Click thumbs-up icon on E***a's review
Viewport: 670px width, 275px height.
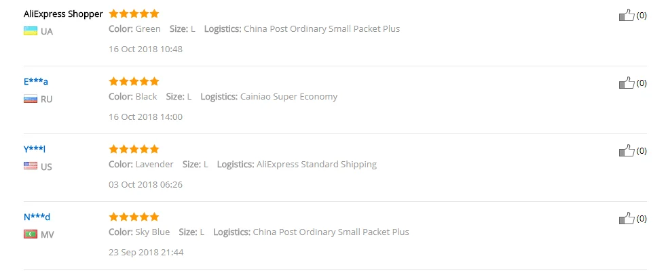coord(627,83)
